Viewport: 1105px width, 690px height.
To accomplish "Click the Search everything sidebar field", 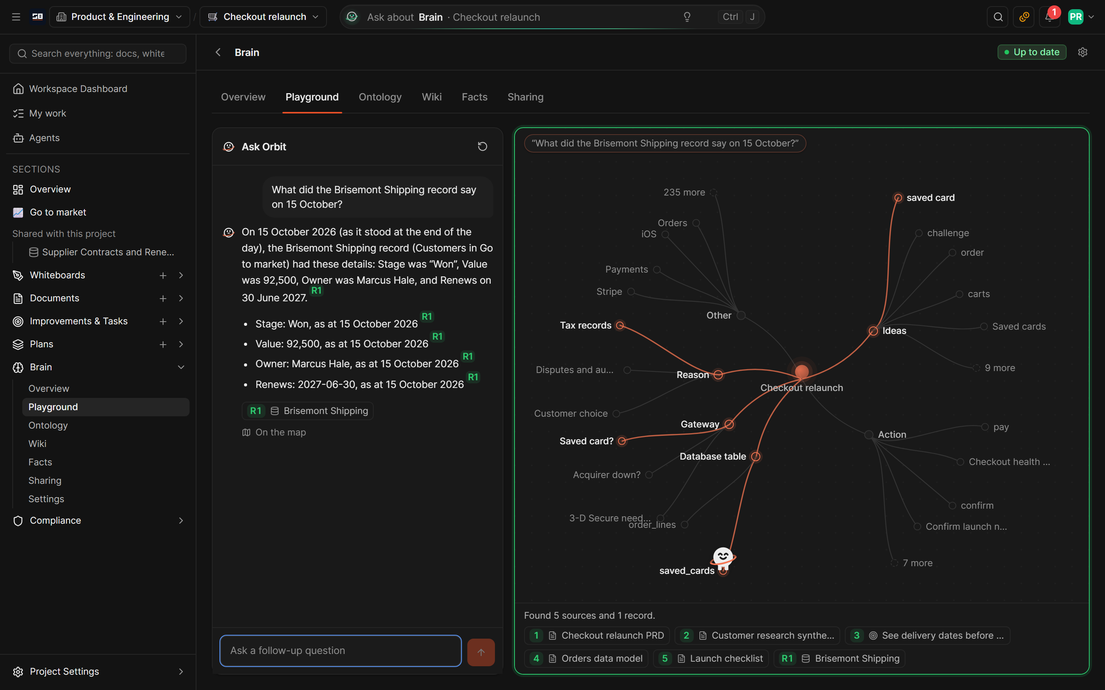I will (98, 53).
